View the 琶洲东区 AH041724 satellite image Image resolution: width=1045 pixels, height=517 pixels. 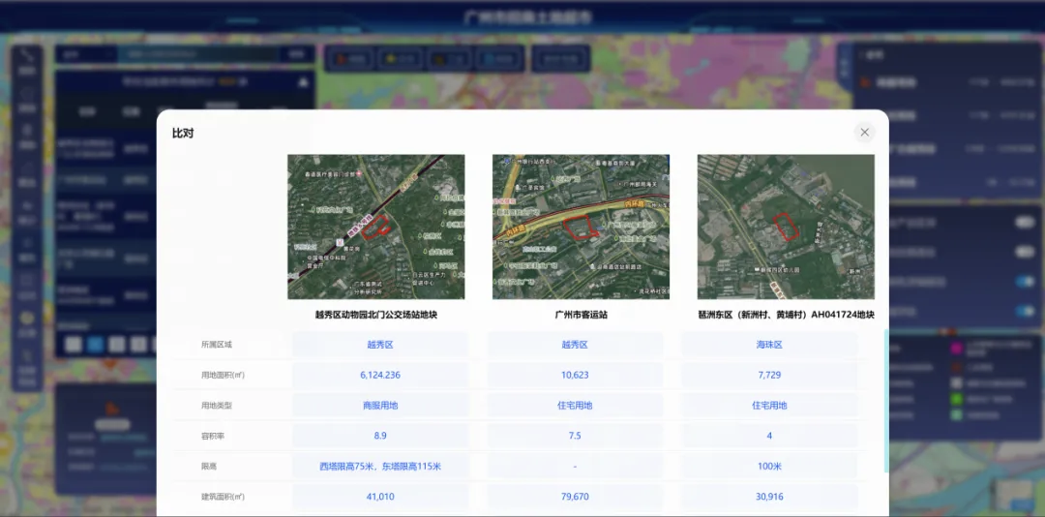(786, 227)
